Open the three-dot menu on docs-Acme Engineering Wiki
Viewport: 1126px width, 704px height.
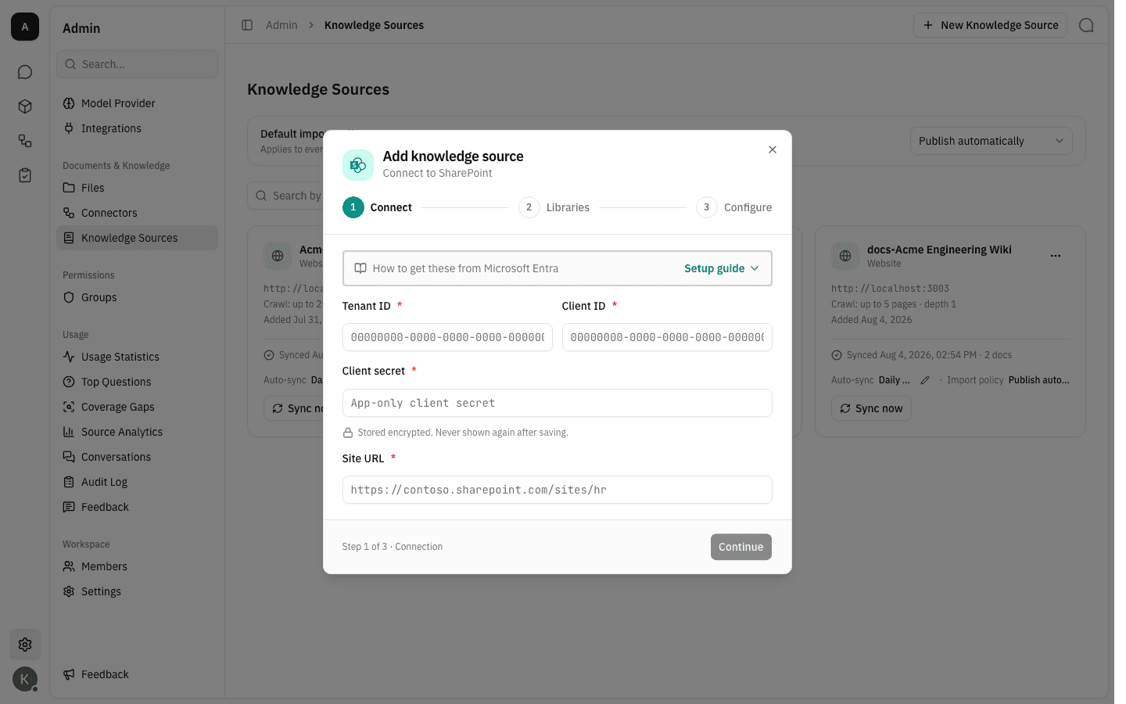1056,256
